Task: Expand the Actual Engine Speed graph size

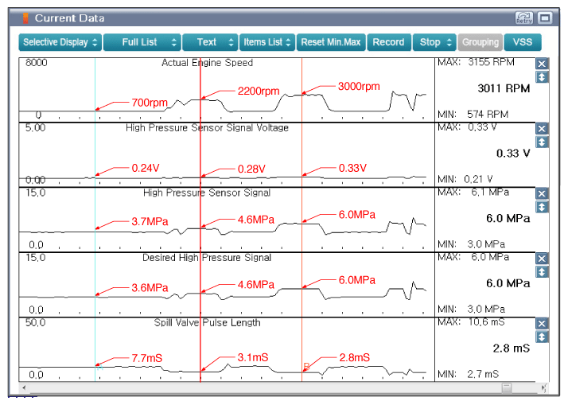Action: [542, 77]
